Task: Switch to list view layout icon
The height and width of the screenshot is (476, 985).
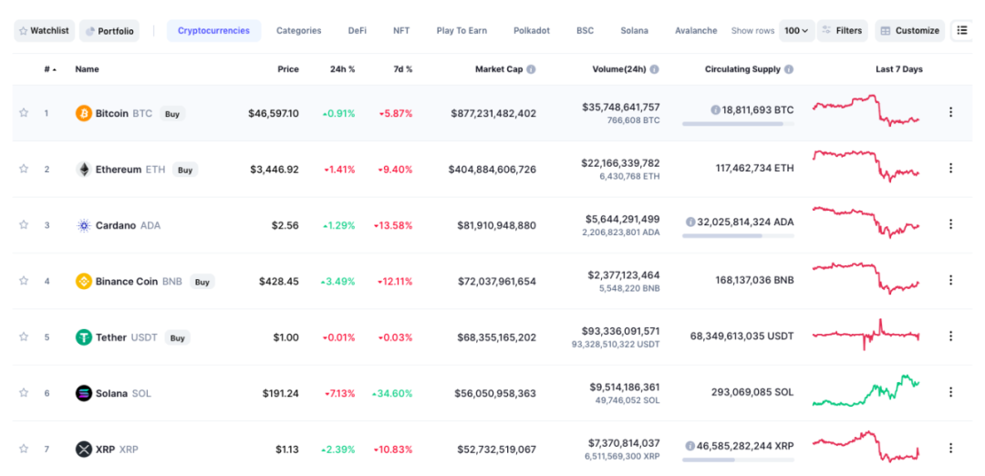Action: pos(961,30)
